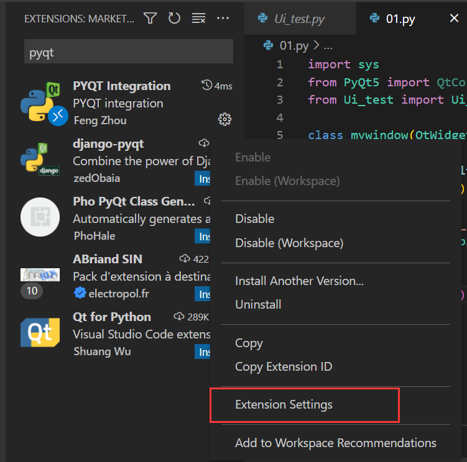This screenshot has width=467, height=462.
Task: Select Install Another Version... option
Action: (336, 281)
